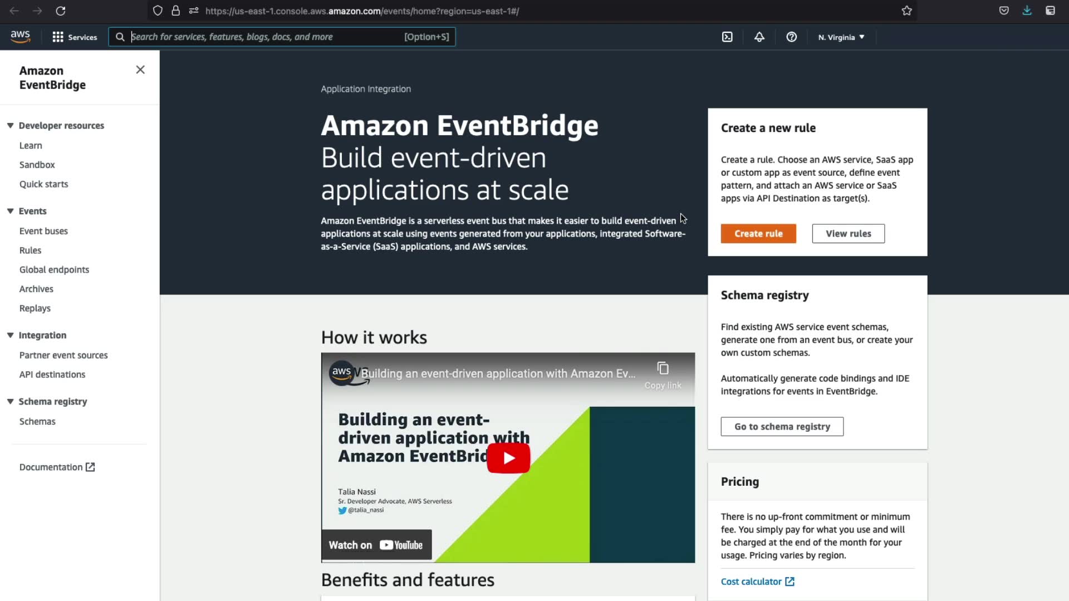Click the AWS logo home icon
Screen dimensions: 1069x601
point(21,37)
